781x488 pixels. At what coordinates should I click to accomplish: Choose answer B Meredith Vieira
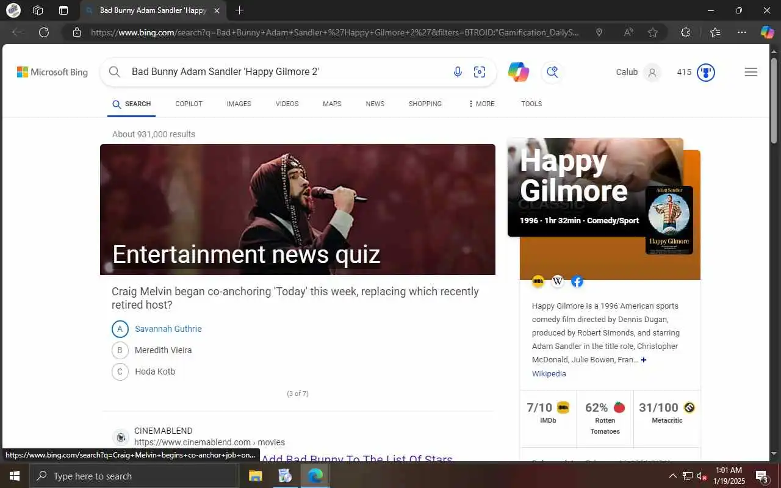pos(152,350)
